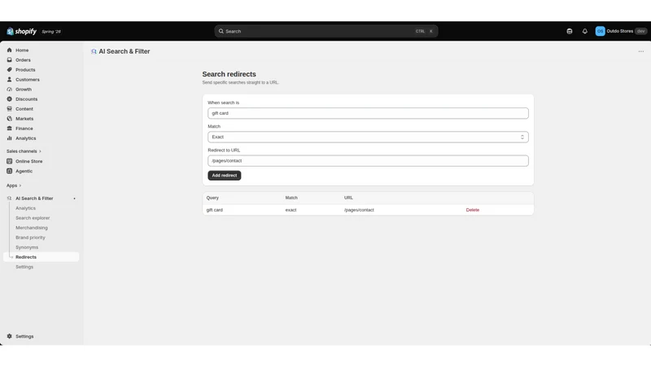Open Search explorer
Viewport: 651px width, 366px height.
click(33, 218)
